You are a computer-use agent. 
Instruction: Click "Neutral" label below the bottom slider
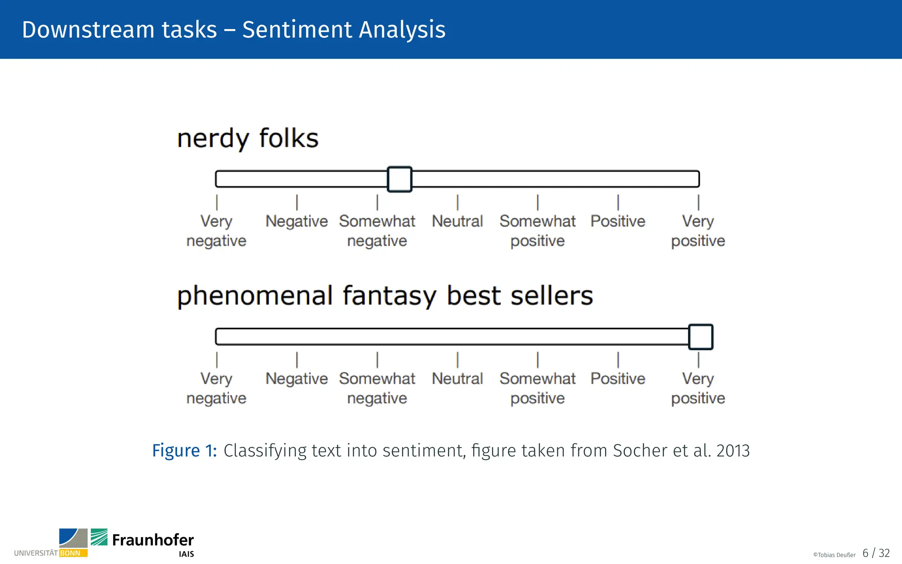click(x=457, y=378)
